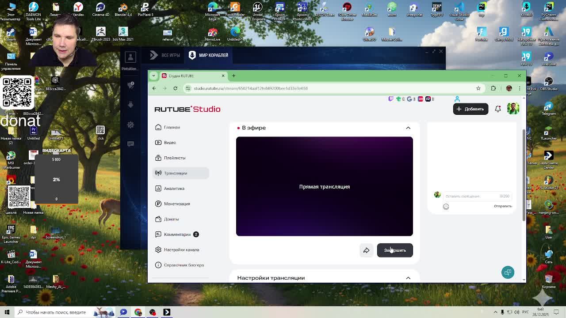Click the RUTUBE Studio logo
This screenshot has height=318, width=566.
pos(187,109)
